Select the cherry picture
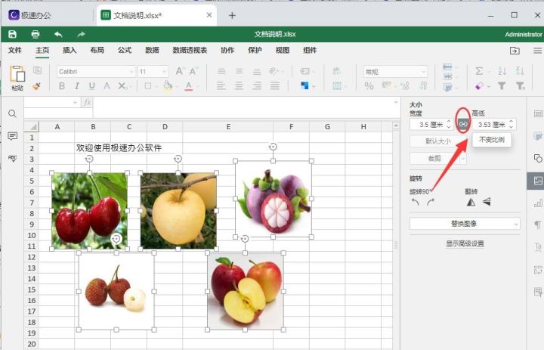This screenshot has height=350, width=544. 89,210
